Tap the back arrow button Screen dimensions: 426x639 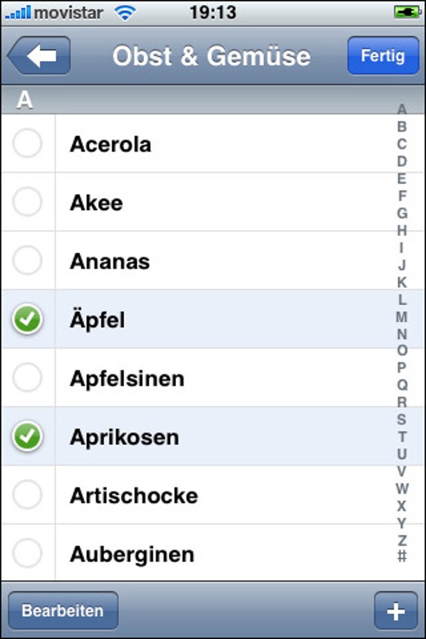tap(39, 55)
